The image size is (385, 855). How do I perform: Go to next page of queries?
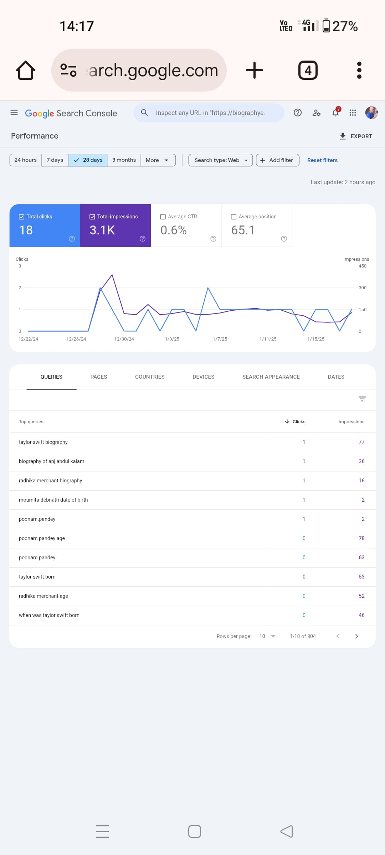[356, 636]
